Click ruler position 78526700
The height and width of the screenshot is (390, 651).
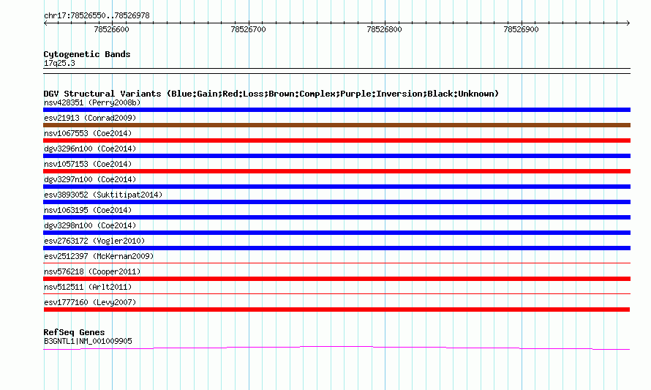pos(248,29)
